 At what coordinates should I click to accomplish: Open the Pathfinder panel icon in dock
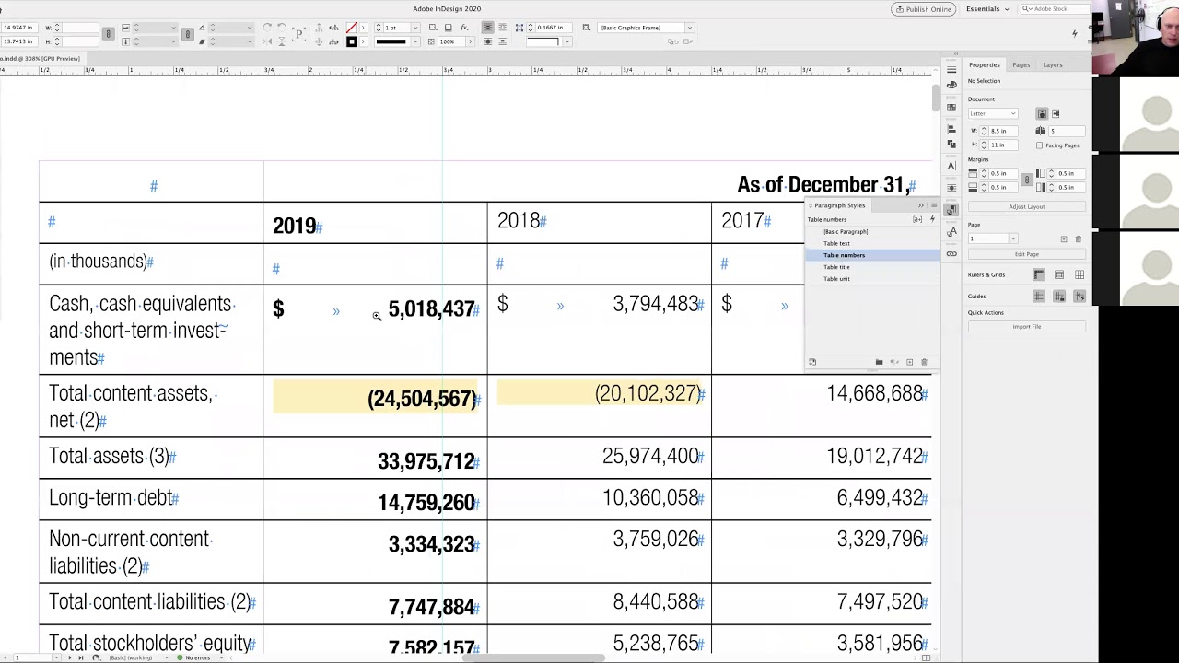pos(951,145)
